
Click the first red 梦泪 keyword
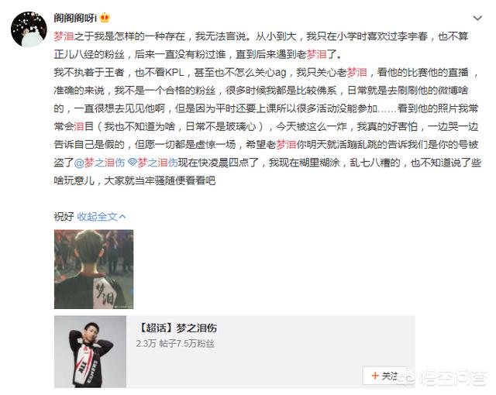click(x=64, y=36)
